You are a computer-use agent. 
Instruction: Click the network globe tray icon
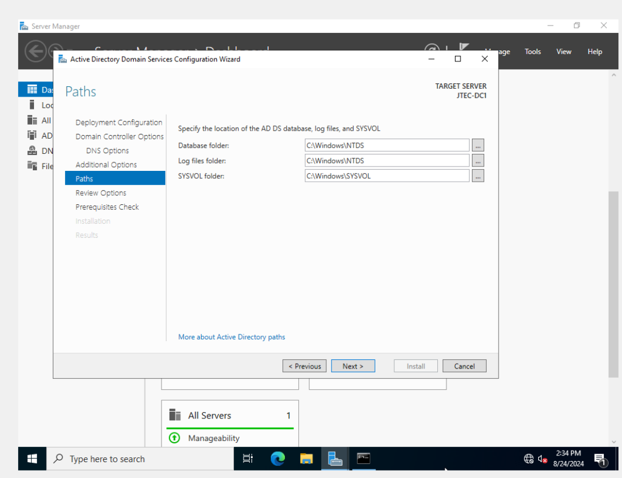(529, 459)
